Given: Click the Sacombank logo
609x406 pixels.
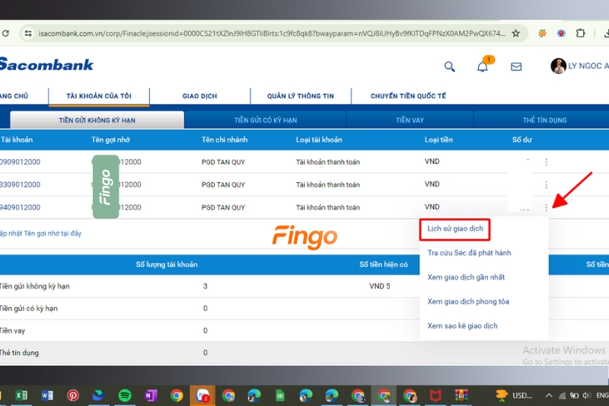Looking at the screenshot, I should [46, 65].
